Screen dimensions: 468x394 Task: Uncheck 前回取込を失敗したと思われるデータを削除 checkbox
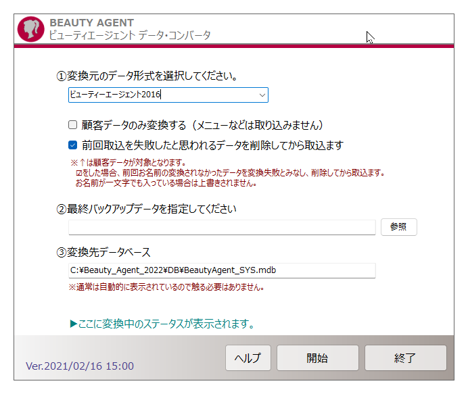[x=72, y=145]
